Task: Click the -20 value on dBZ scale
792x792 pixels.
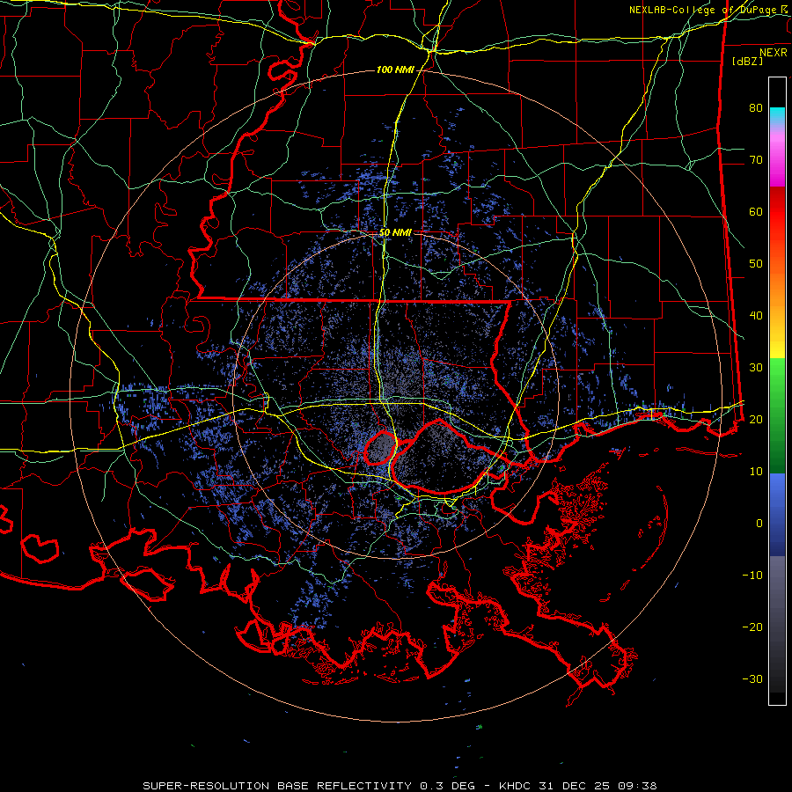Action: (x=752, y=627)
